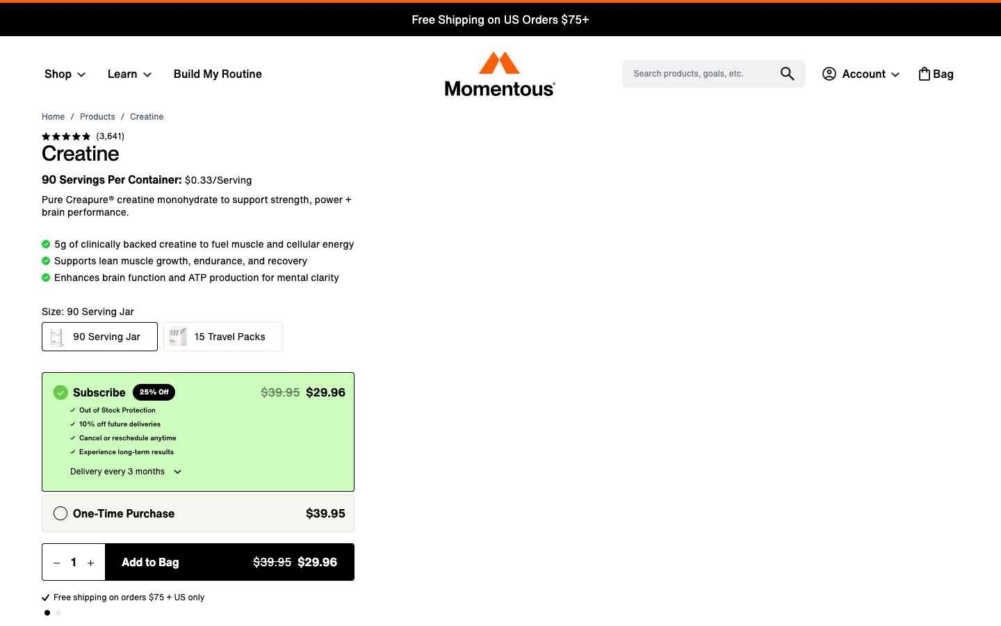Select the One-Time Purchase radio button
This screenshot has height=626, width=1001.
point(60,513)
